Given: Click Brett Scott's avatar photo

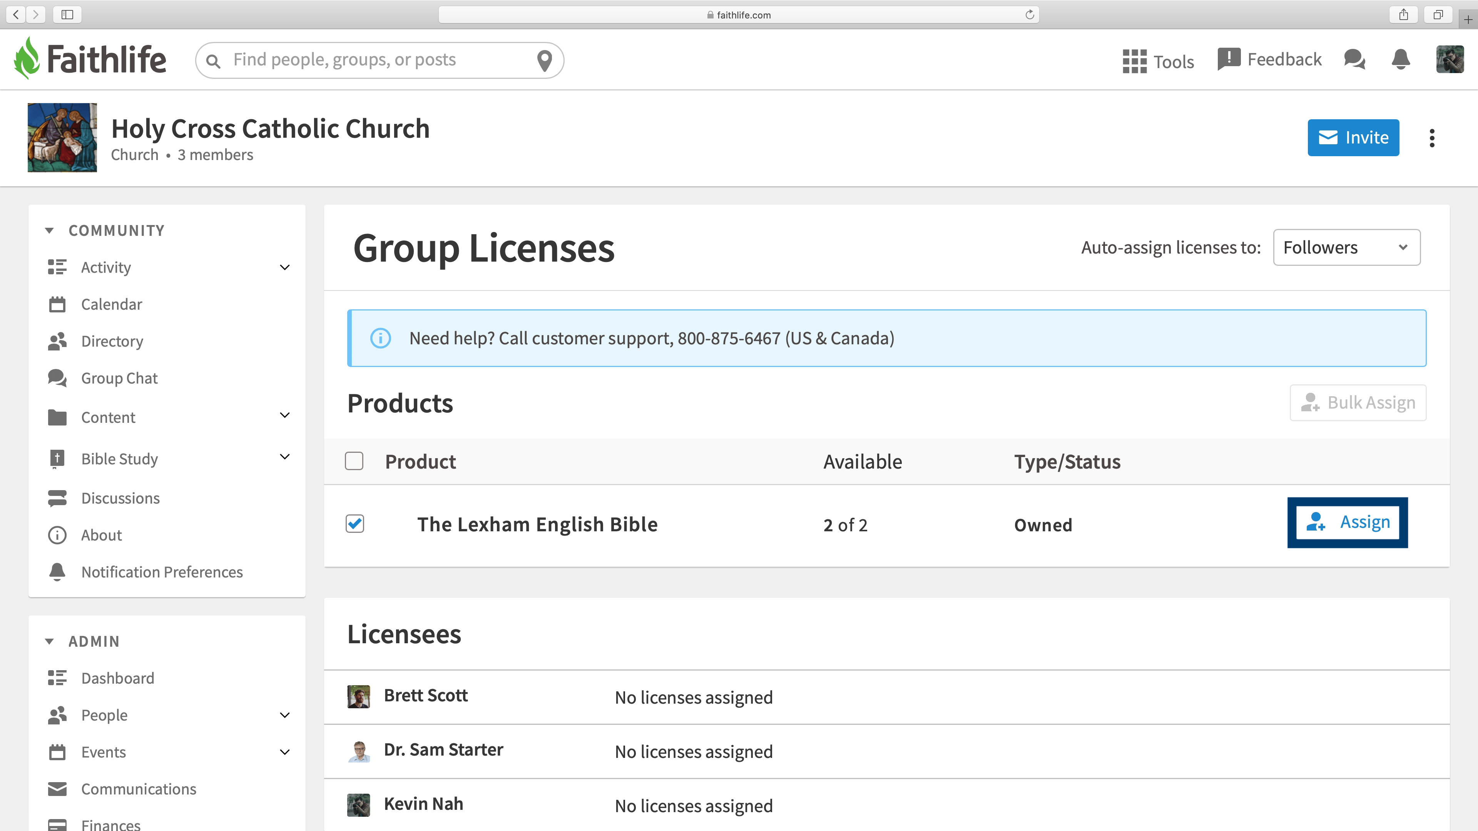Looking at the screenshot, I should point(359,696).
